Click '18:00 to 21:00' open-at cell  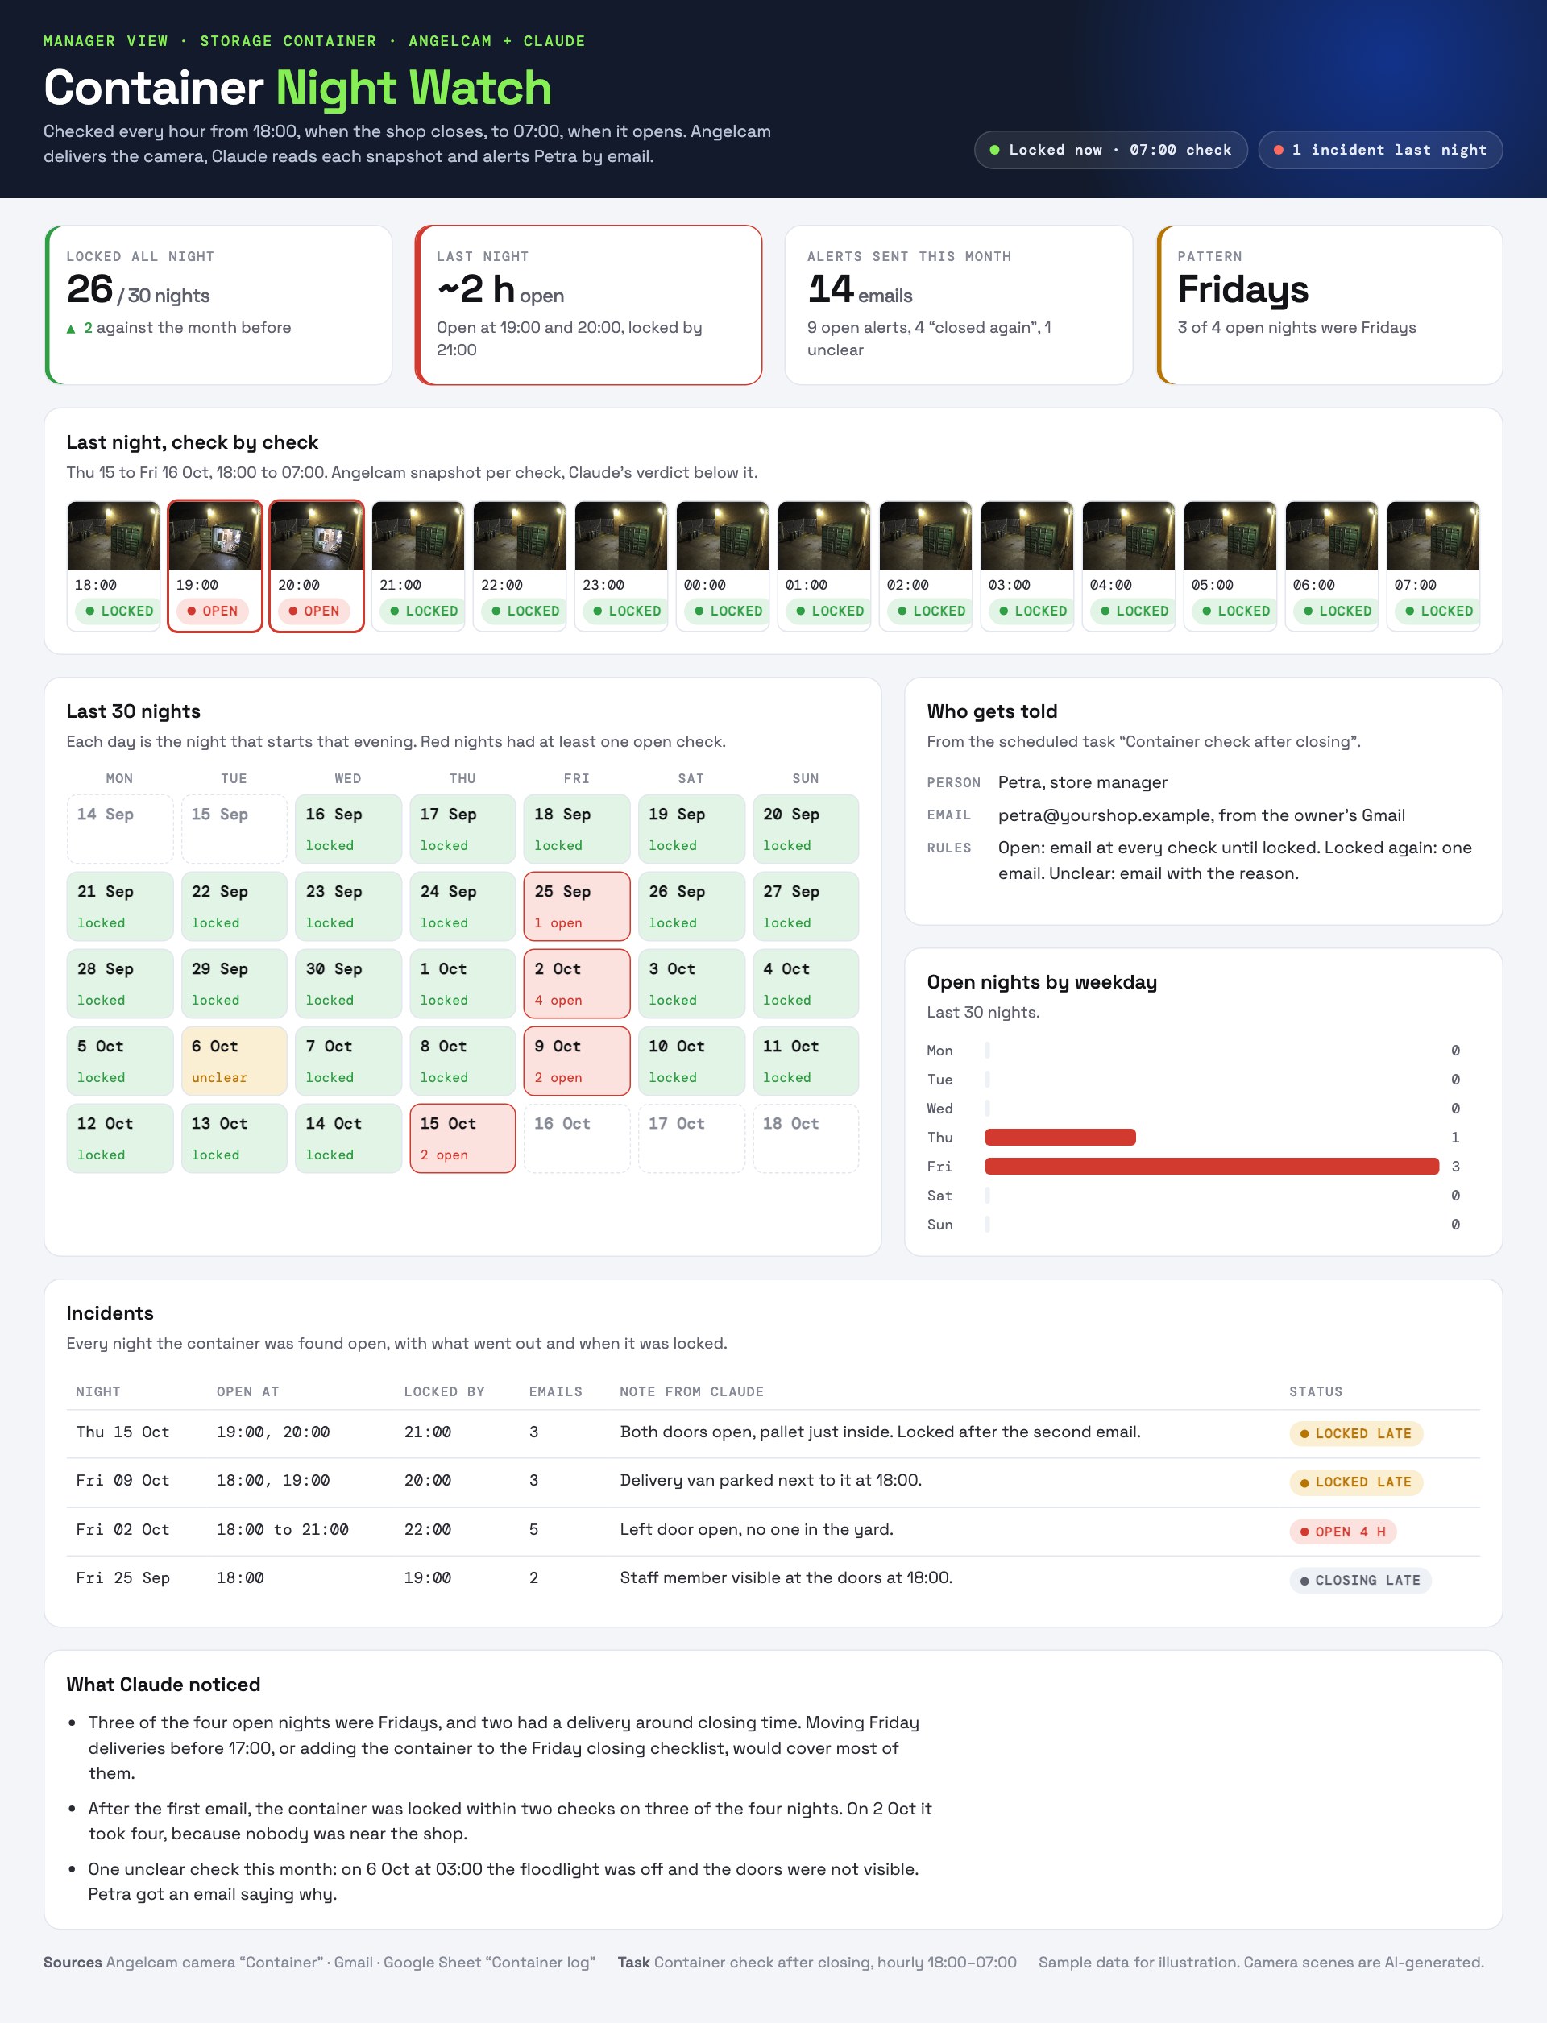pos(283,1529)
